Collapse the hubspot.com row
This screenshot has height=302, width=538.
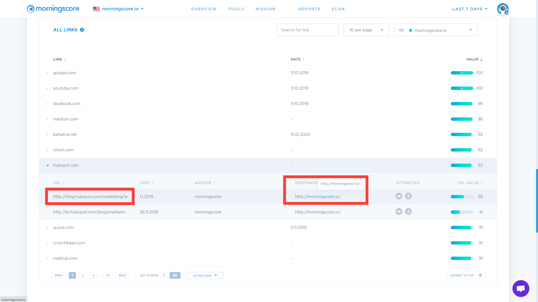48,166
